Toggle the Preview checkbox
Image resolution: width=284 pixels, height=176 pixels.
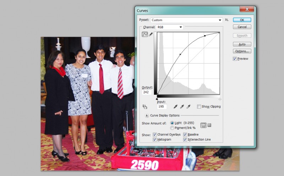235,59
